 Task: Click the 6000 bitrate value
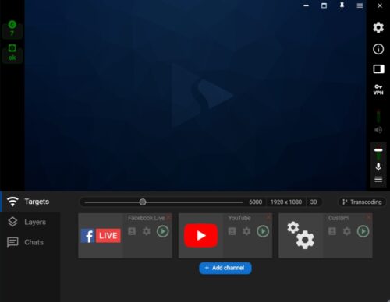tap(256, 202)
